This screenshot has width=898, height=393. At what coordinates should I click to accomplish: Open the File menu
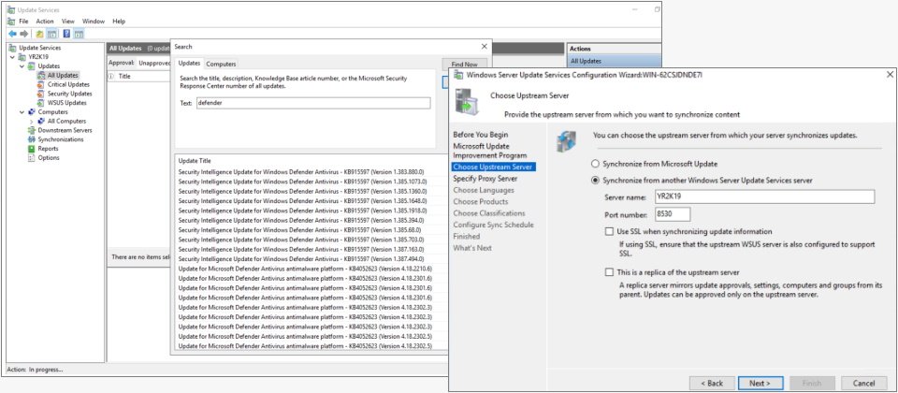click(x=23, y=22)
